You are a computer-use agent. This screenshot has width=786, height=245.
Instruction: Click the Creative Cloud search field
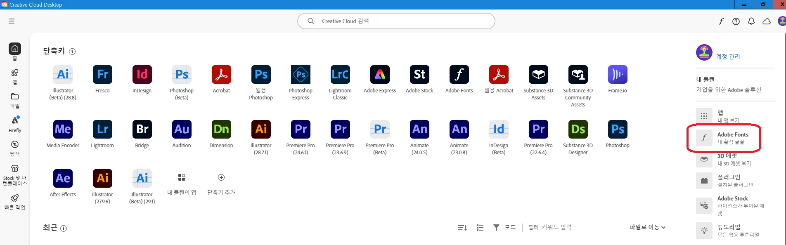coord(396,21)
